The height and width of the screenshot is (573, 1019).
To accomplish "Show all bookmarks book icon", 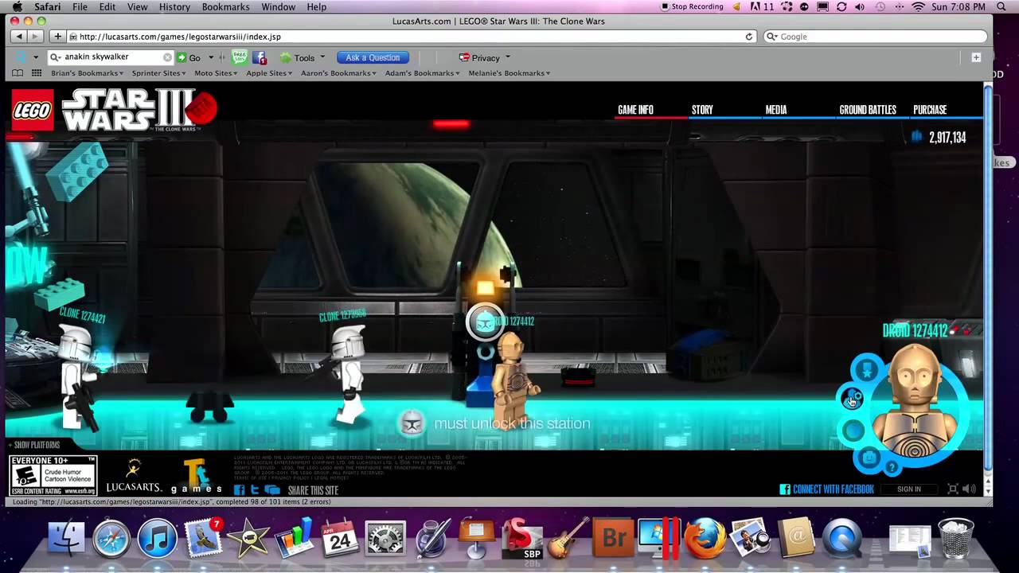I will (18, 73).
